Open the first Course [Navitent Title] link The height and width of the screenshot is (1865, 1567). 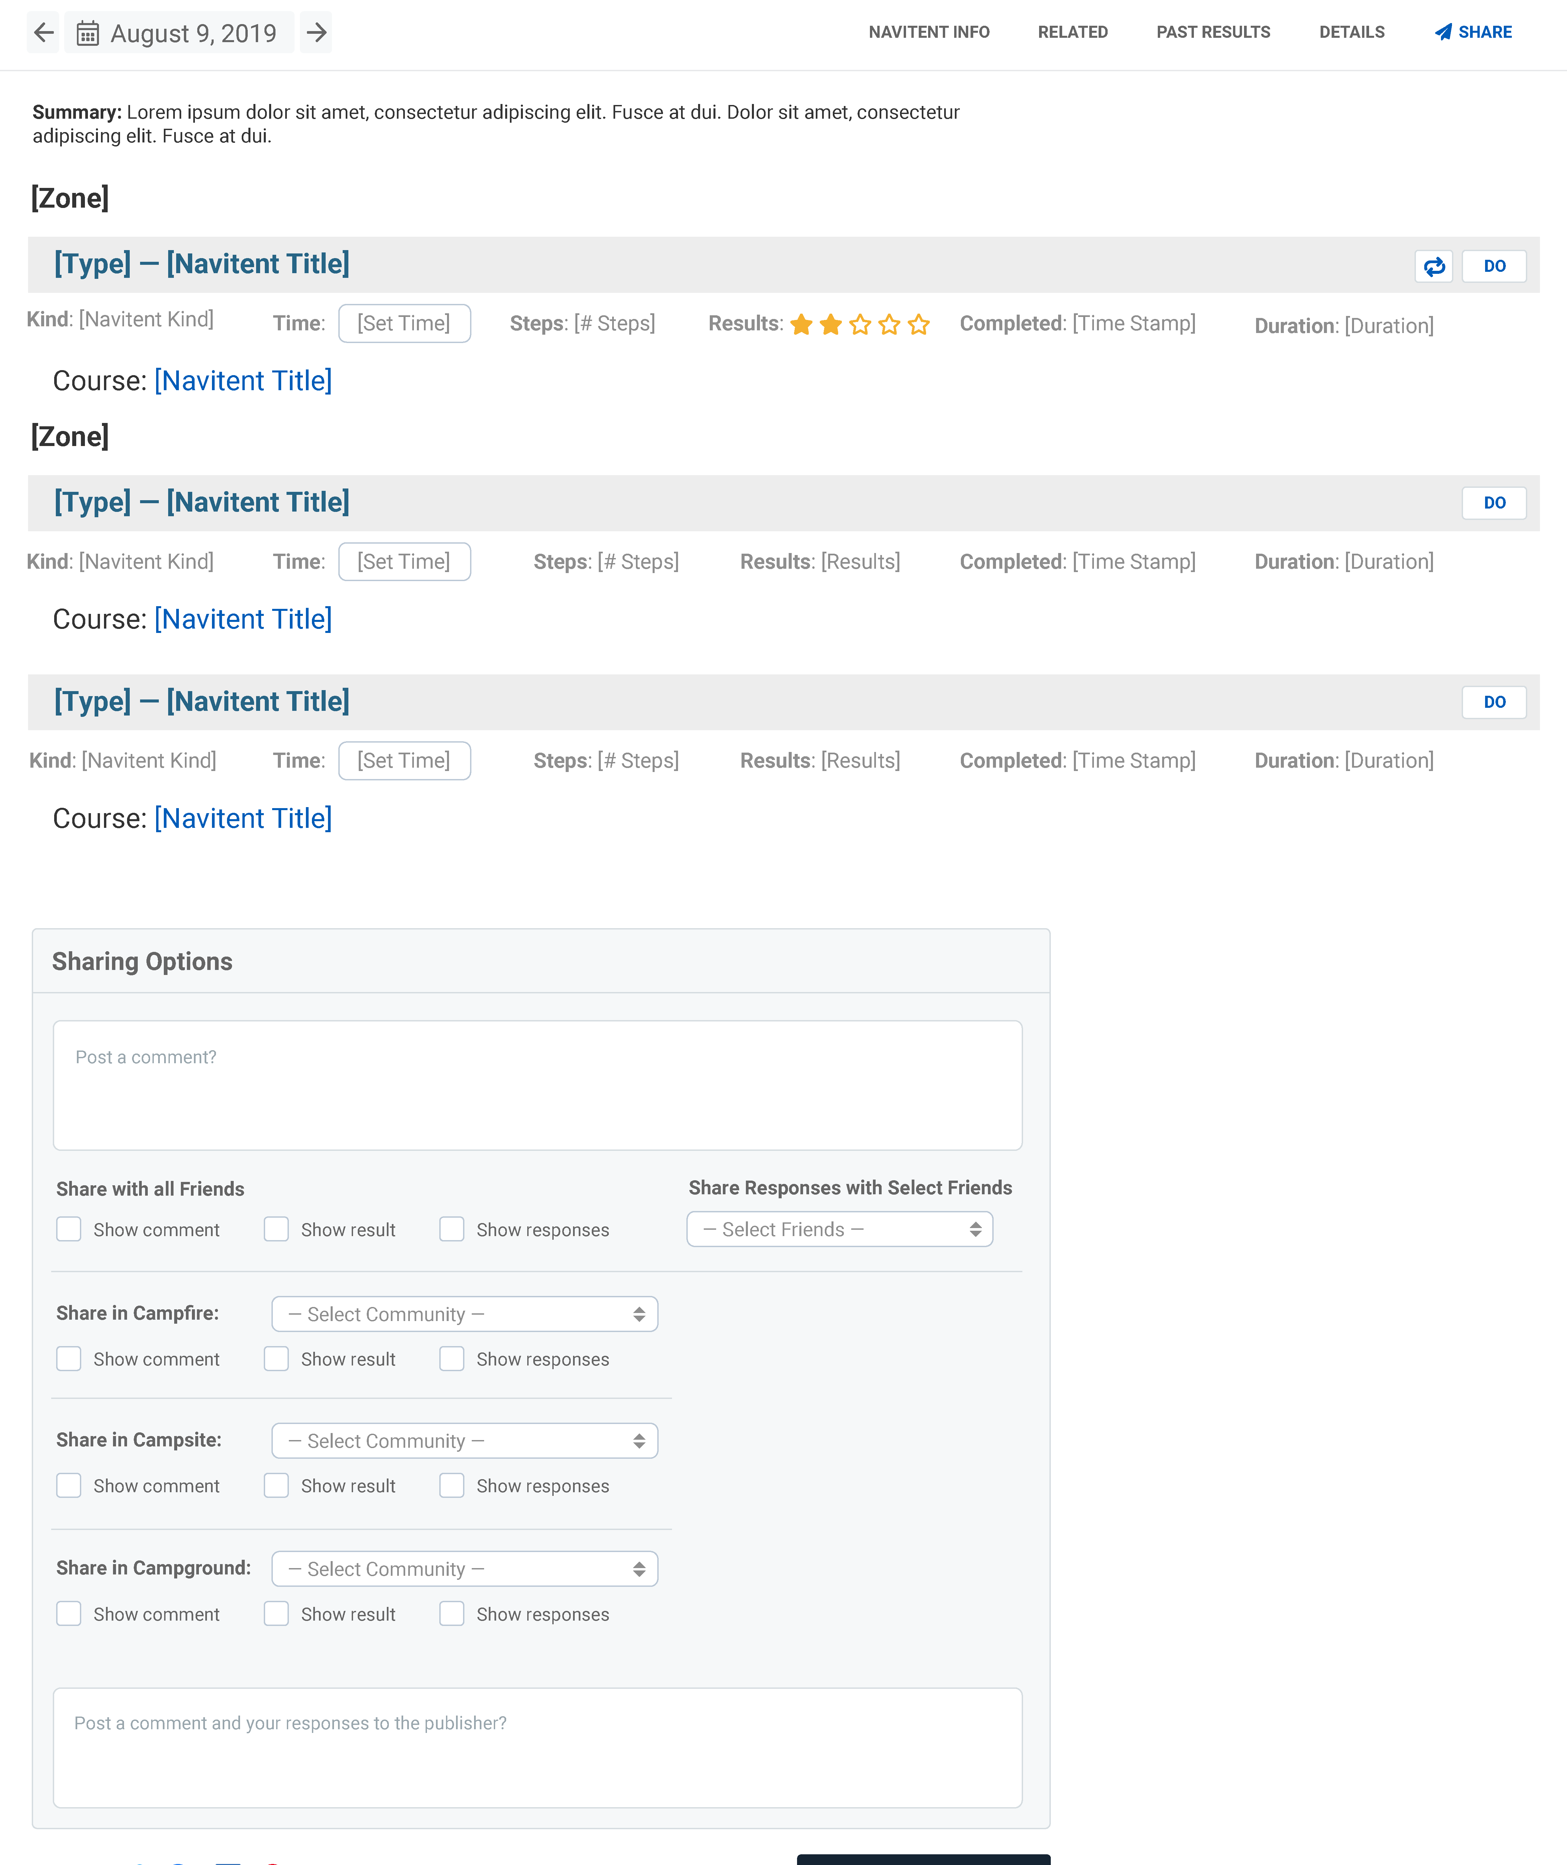[243, 381]
